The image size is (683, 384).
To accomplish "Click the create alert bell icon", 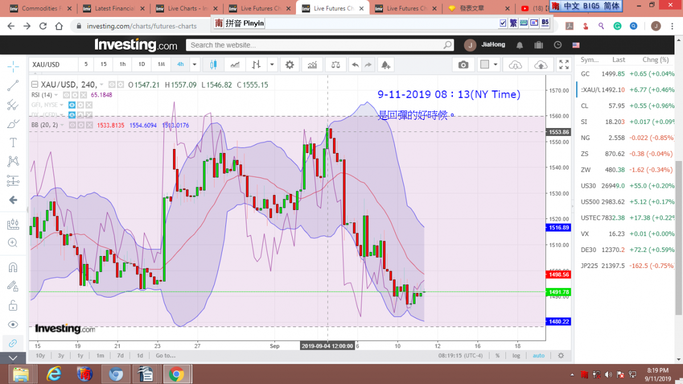I will (386, 65).
